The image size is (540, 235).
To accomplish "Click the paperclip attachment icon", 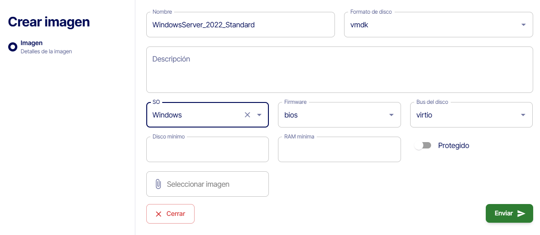I will [x=158, y=184].
